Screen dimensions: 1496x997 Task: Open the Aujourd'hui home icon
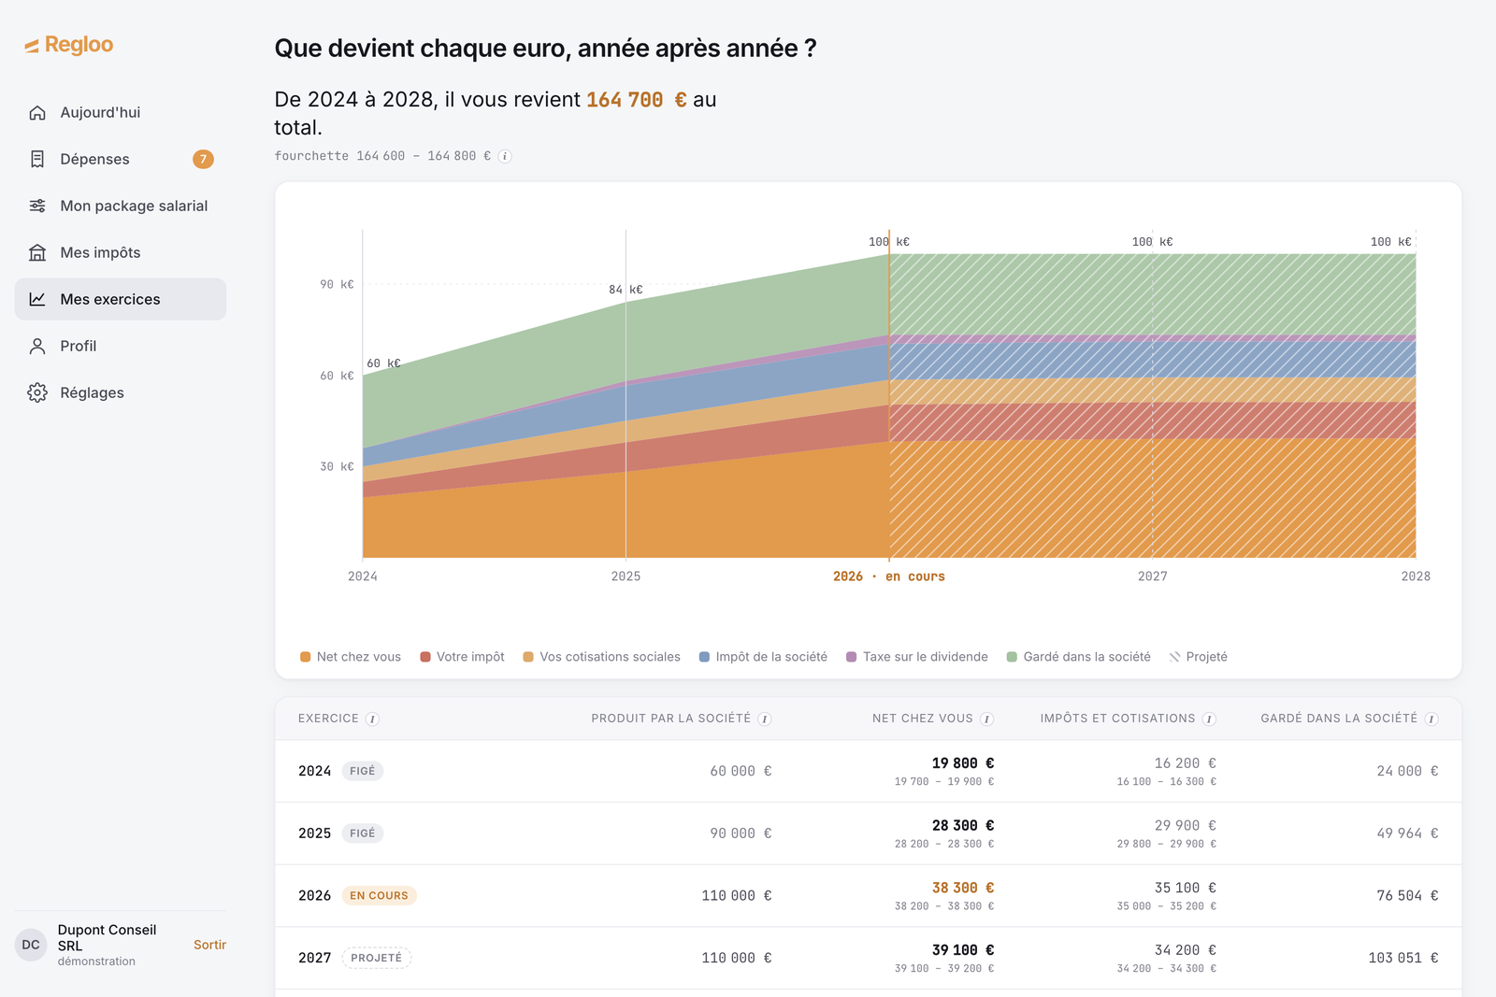pos(37,112)
